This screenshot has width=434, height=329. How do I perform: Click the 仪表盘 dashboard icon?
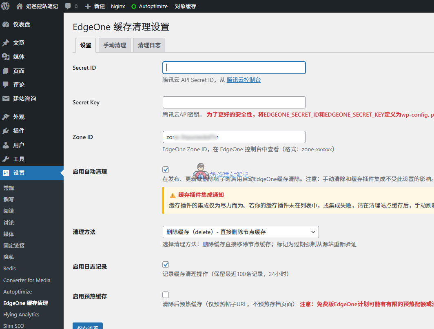click(x=18, y=24)
